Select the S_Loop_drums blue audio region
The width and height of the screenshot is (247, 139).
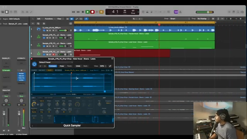(144, 29)
